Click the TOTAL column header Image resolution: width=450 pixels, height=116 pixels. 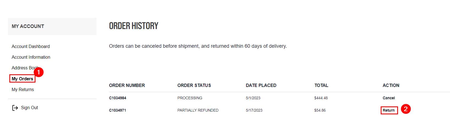pos(321,86)
